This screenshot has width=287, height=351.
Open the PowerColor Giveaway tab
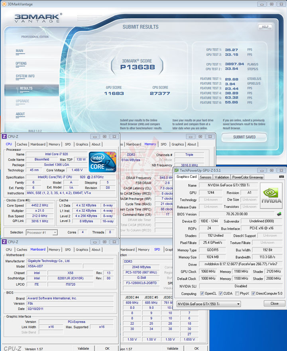click(x=248, y=177)
